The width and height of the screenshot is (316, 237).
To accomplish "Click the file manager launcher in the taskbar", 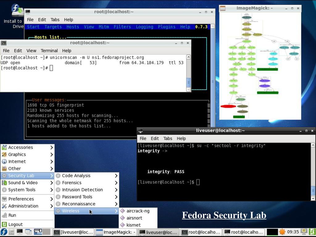I will (x=11, y=232).
